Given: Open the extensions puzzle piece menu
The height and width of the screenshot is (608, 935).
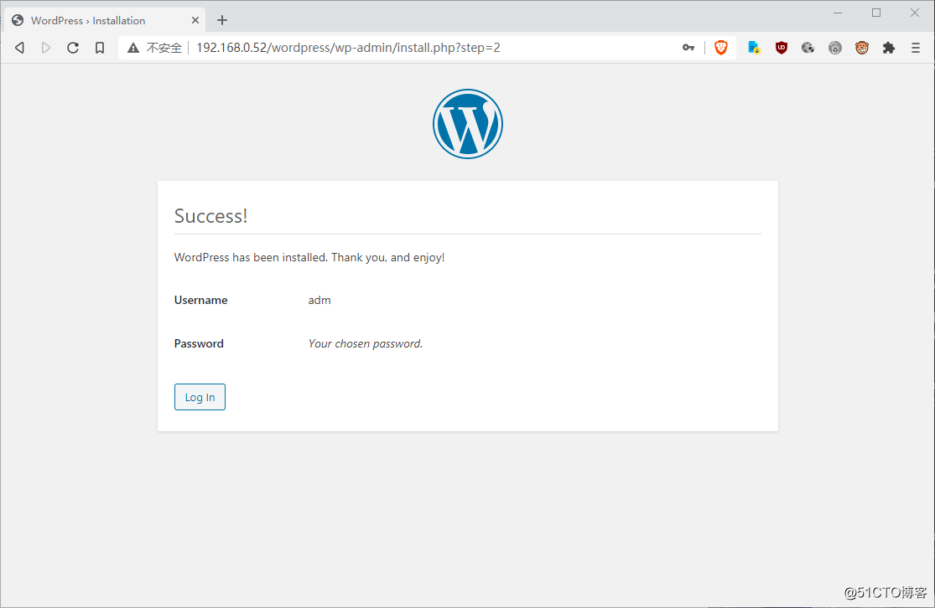Looking at the screenshot, I should pos(889,48).
